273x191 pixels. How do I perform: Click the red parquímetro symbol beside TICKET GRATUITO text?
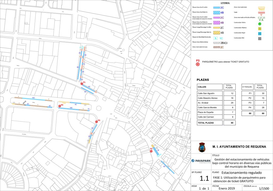click(198, 64)
